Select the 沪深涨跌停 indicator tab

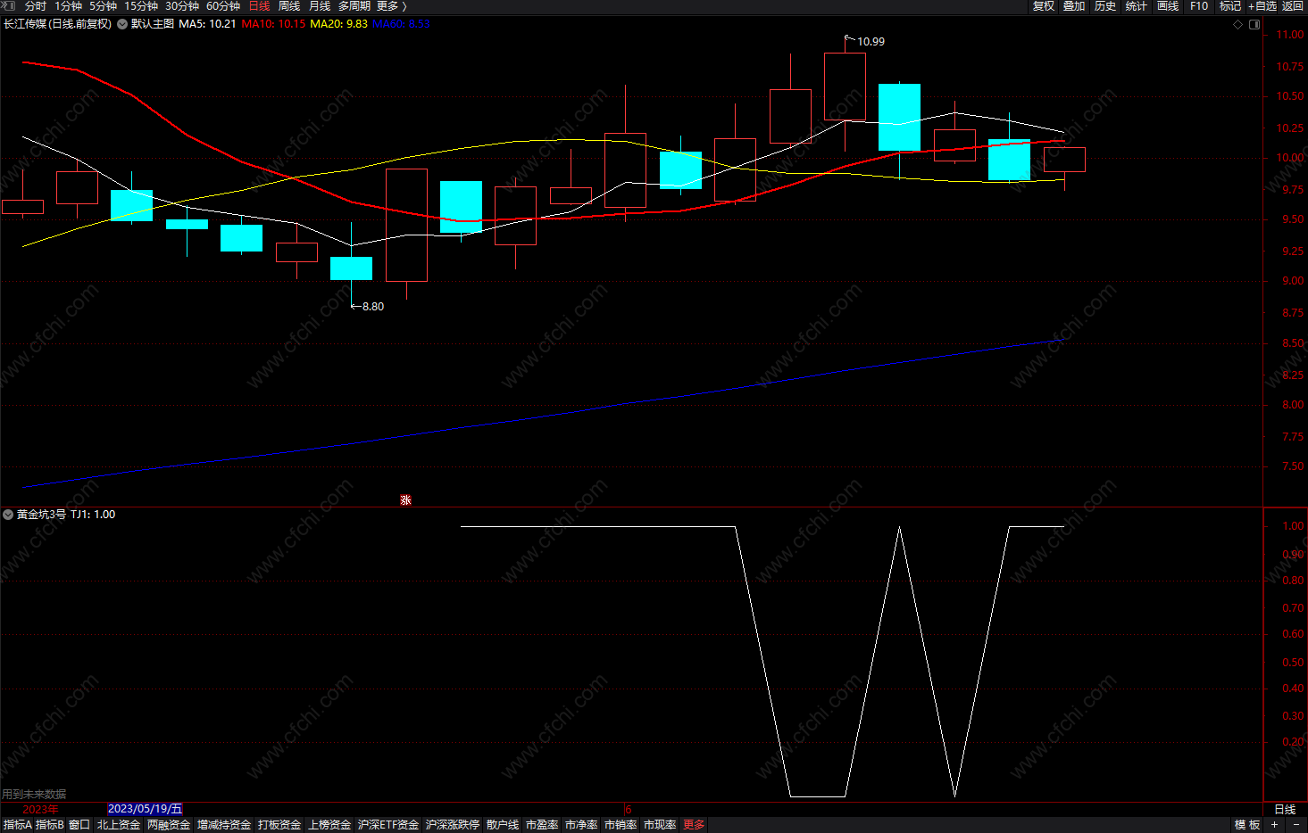453,825
